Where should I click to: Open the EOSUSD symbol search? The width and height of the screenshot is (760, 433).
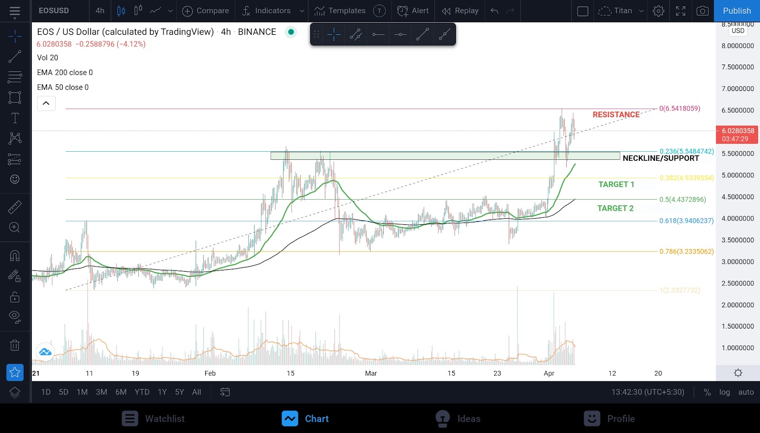point(54,11)
